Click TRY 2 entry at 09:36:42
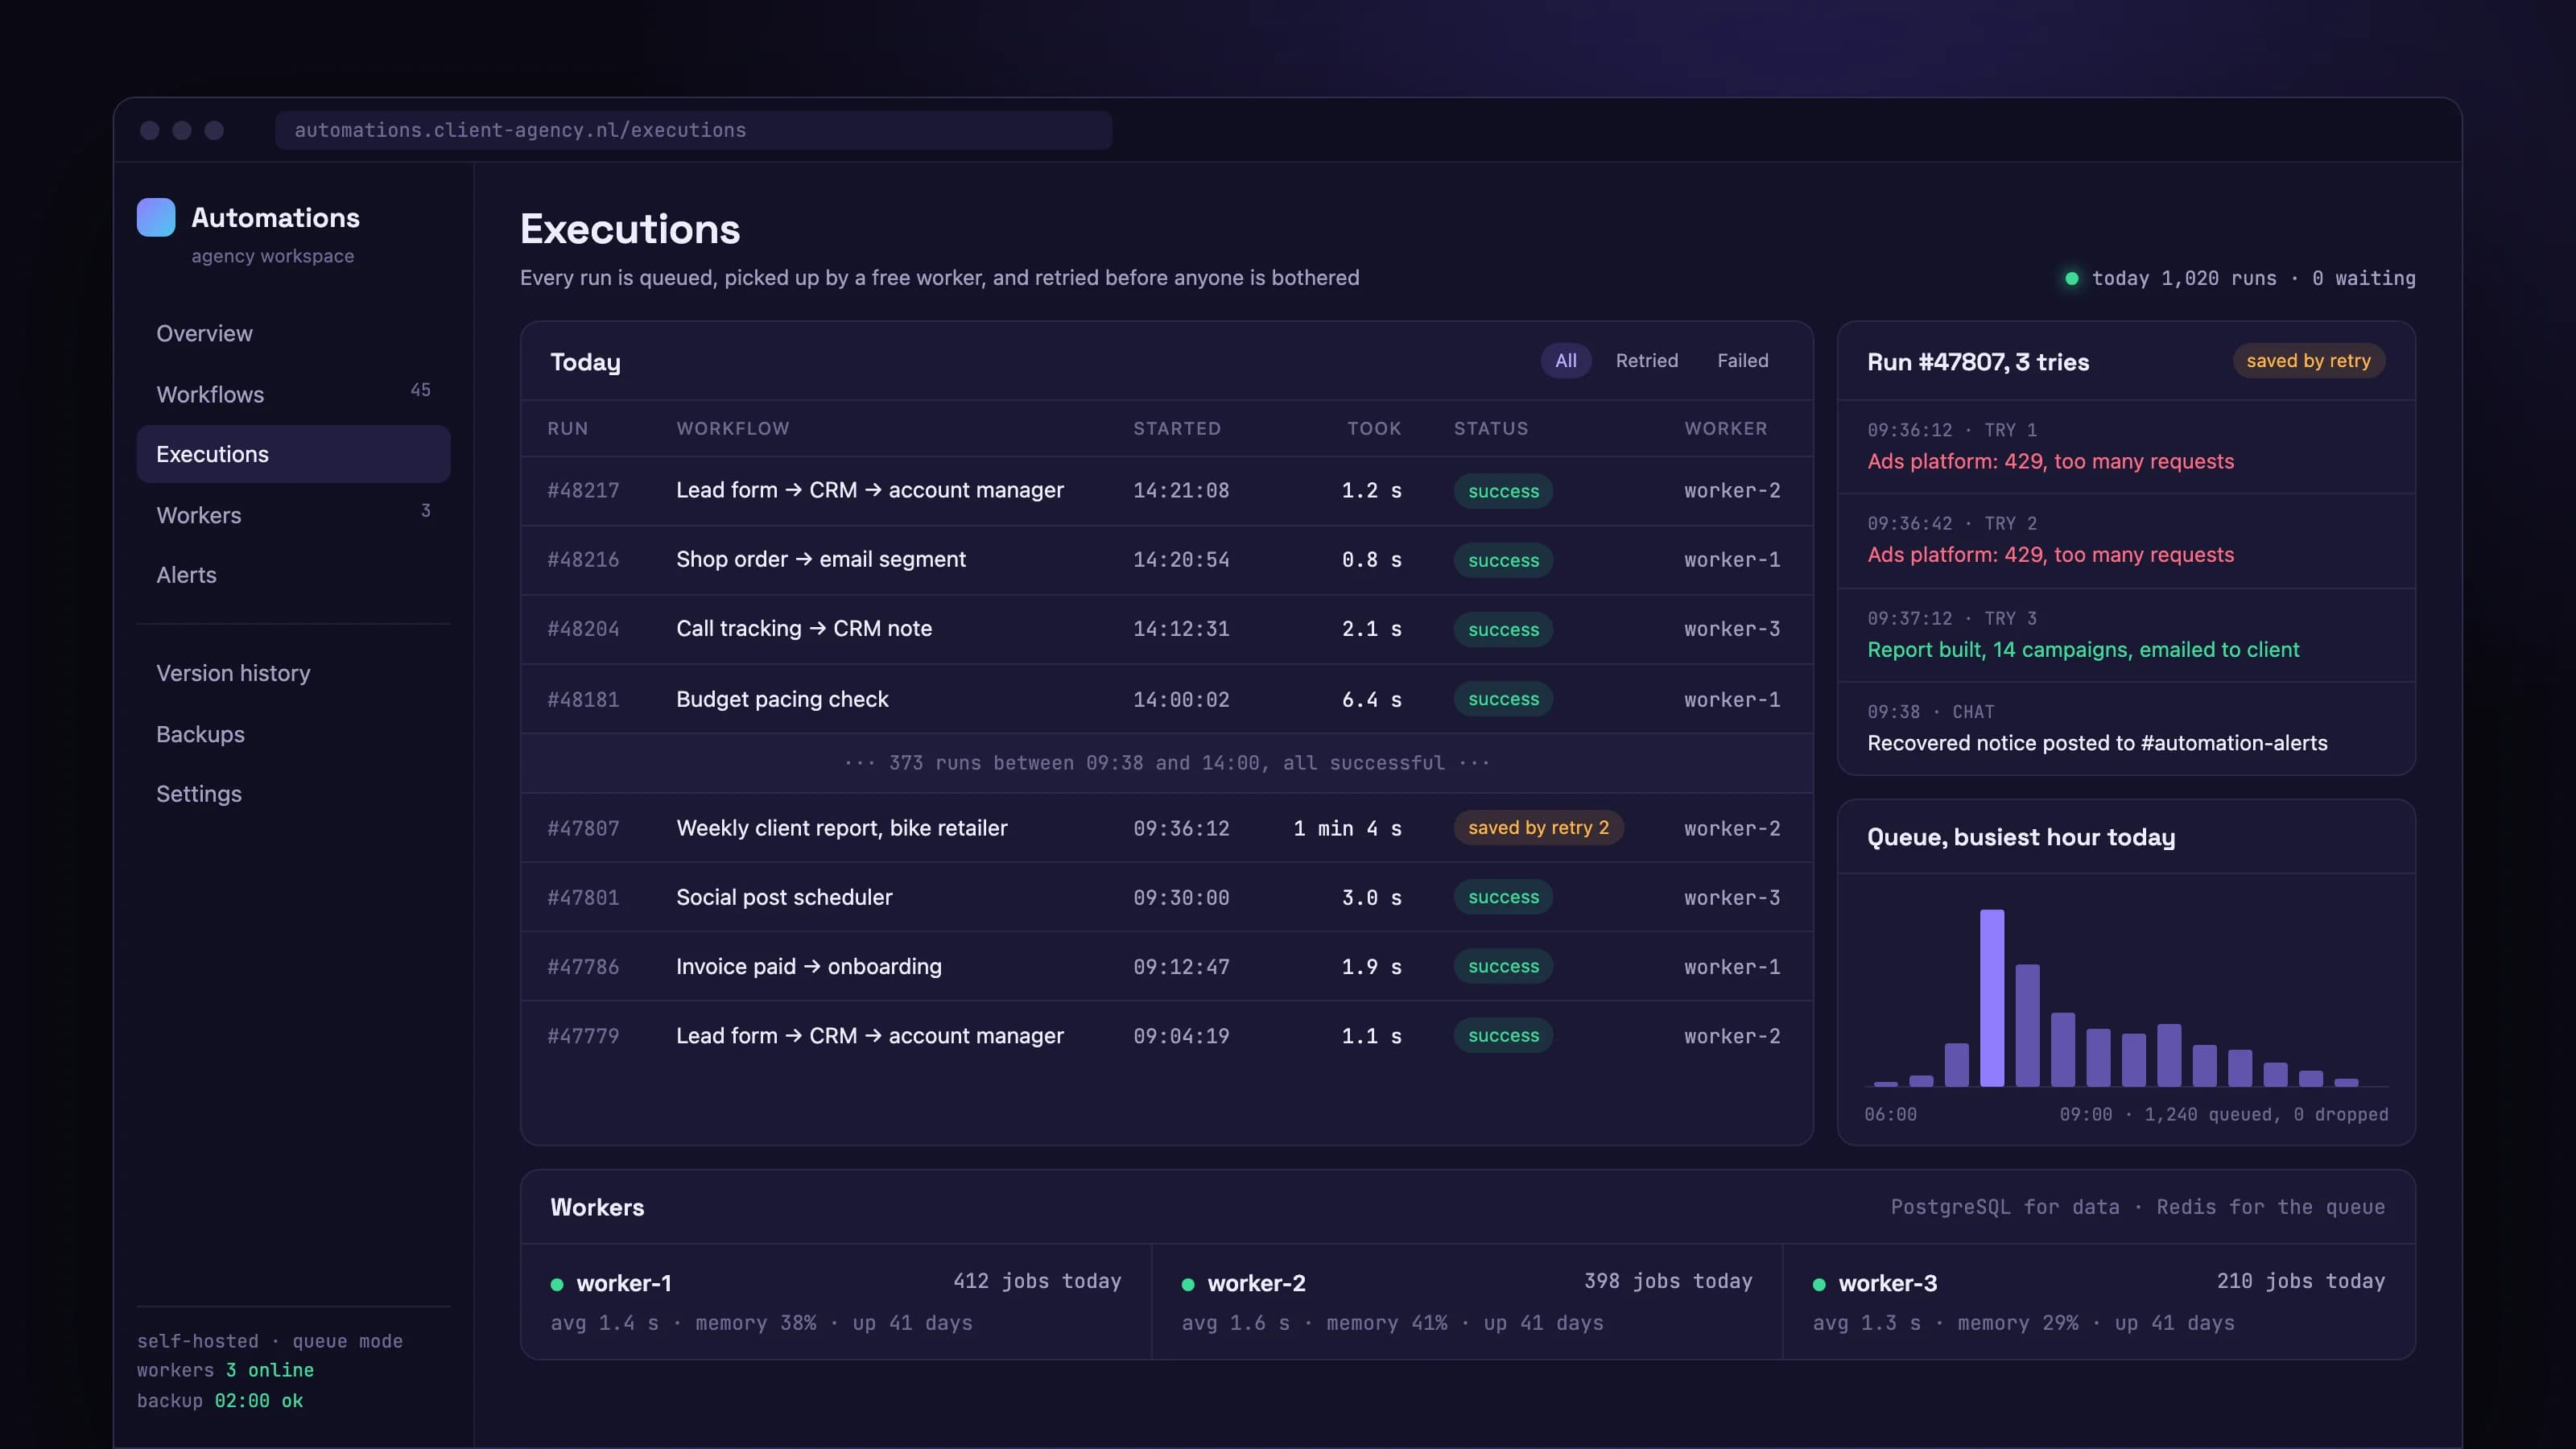 click(x=2127, y=541)
